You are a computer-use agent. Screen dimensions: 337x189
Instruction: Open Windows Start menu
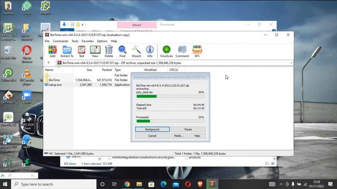click(x=5, y=184)
